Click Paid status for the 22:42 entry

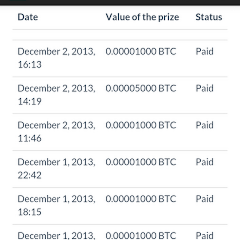[x=205, y=162]
